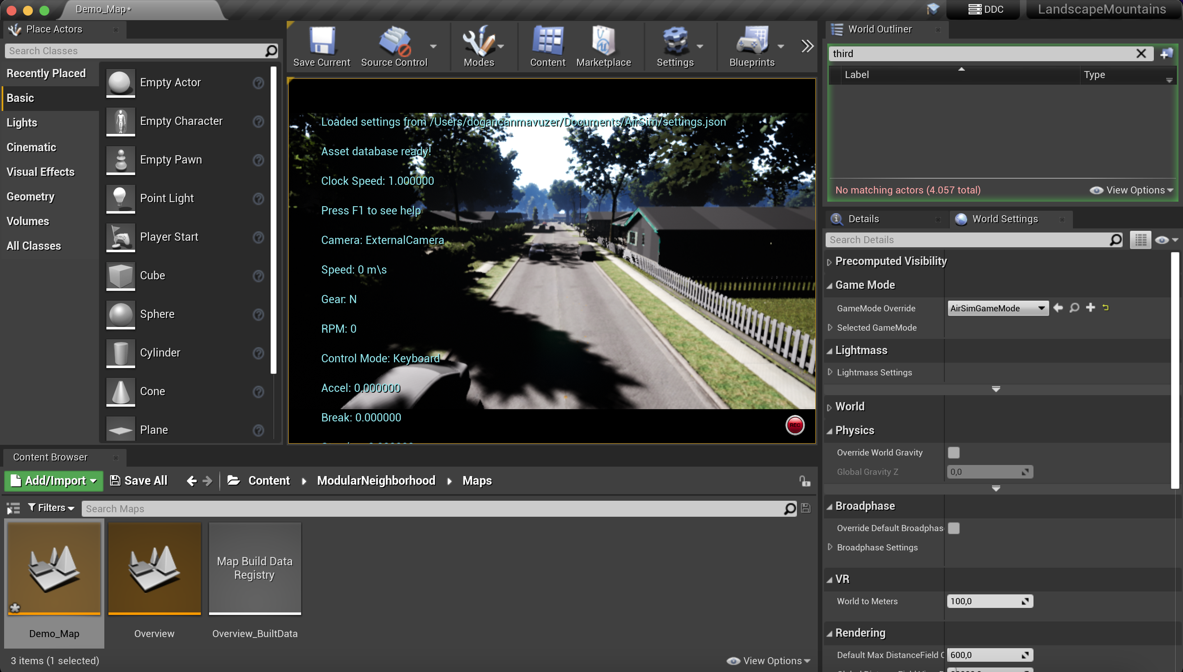
Task: Open the Filters dropdown in Content Browser
Action: 51,508
